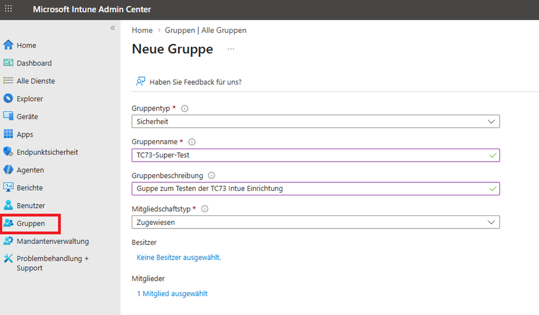
Task: Show info tooltip for Gruppentyp
Action: click(x=185, y=108)
